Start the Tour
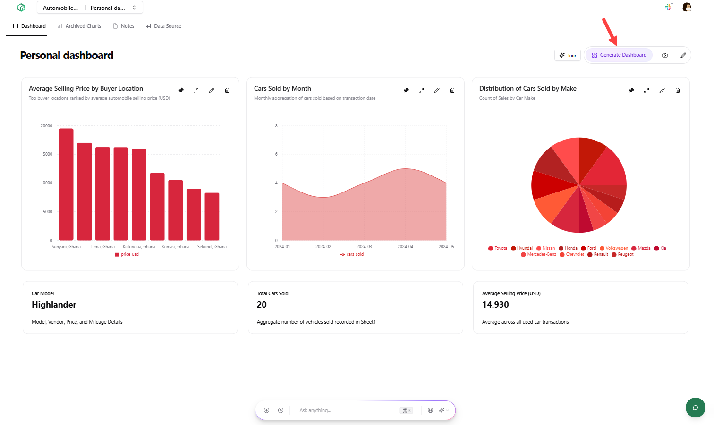 pyautogui.click(x=567, y=55)
